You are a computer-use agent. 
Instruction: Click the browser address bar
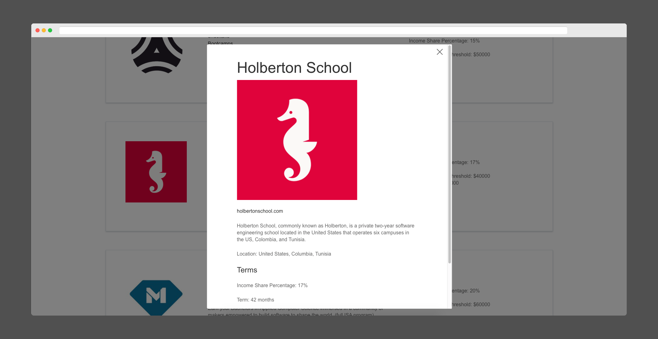tap(313, 30)
